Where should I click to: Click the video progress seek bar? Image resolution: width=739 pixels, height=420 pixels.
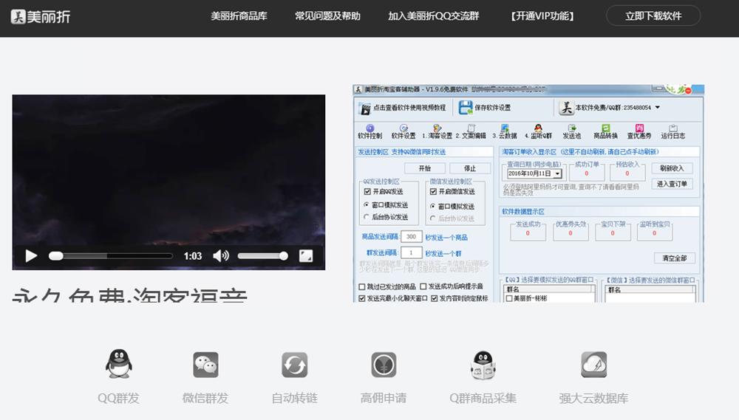pos(111,256)
